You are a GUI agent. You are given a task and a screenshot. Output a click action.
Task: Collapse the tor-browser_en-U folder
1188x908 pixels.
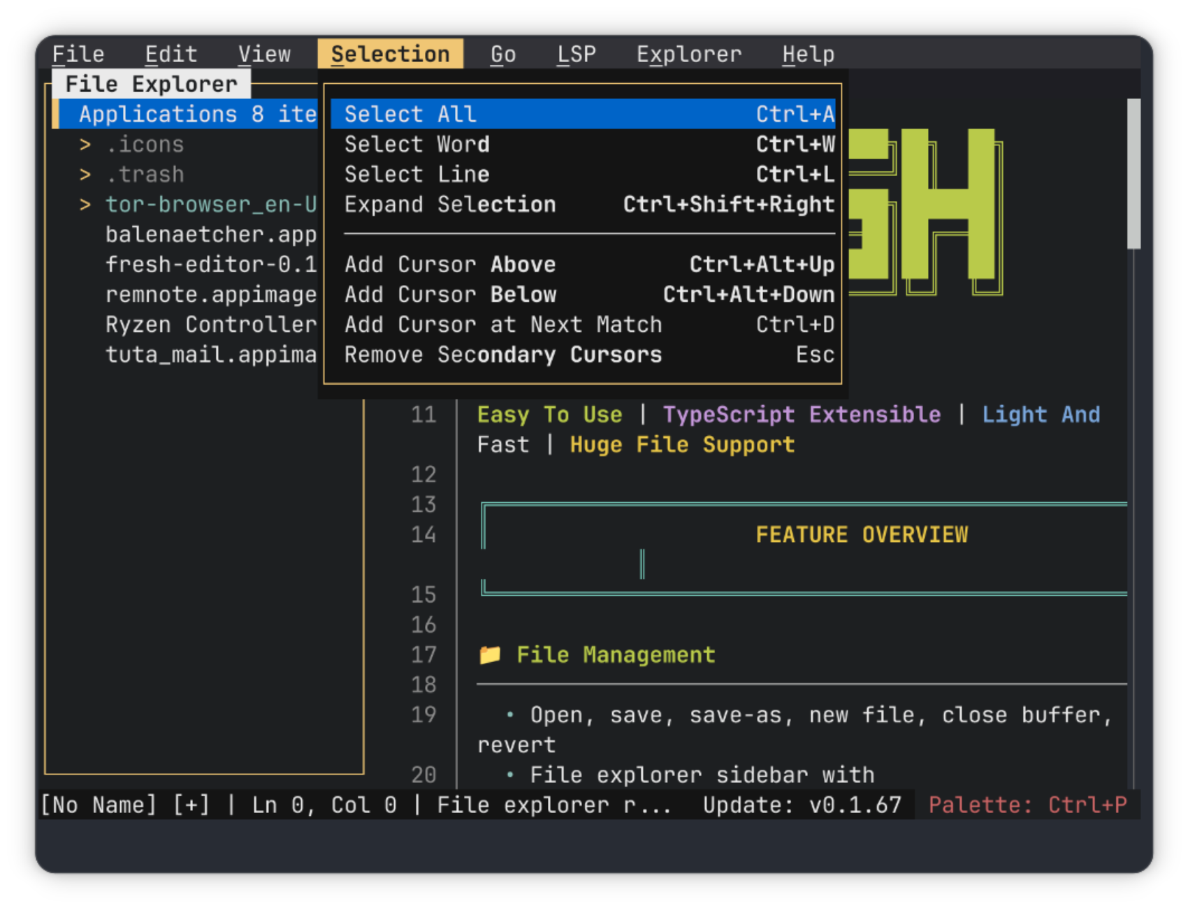pyautogui.click(x=85, y=204)
